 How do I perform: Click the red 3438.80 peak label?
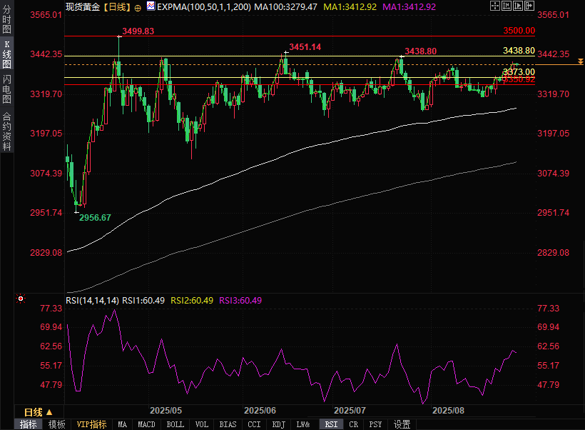[x=420, y=51]
